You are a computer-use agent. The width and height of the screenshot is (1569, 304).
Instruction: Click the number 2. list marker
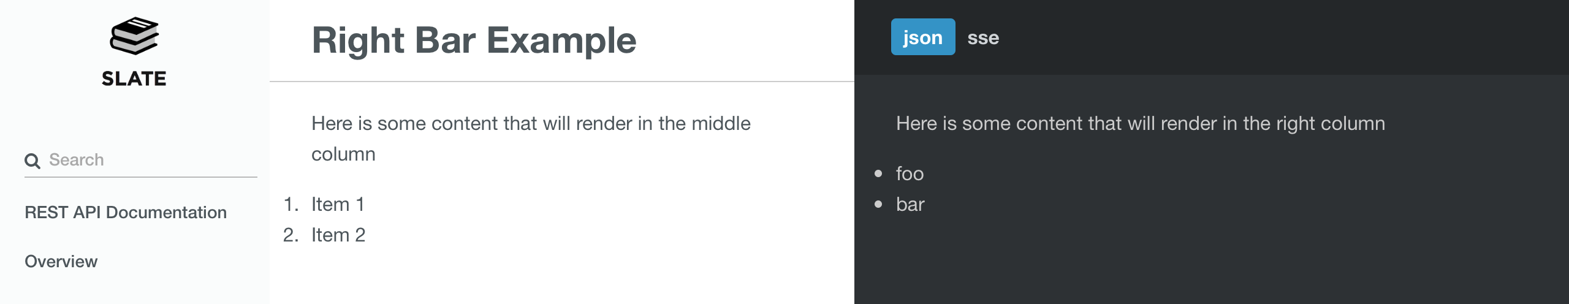pos(291,235)
